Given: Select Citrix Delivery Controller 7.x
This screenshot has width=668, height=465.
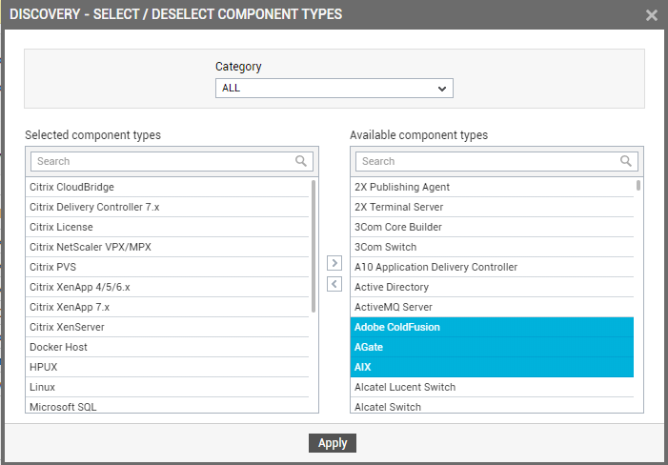Looking at the screenshot, I should point(167,207).
